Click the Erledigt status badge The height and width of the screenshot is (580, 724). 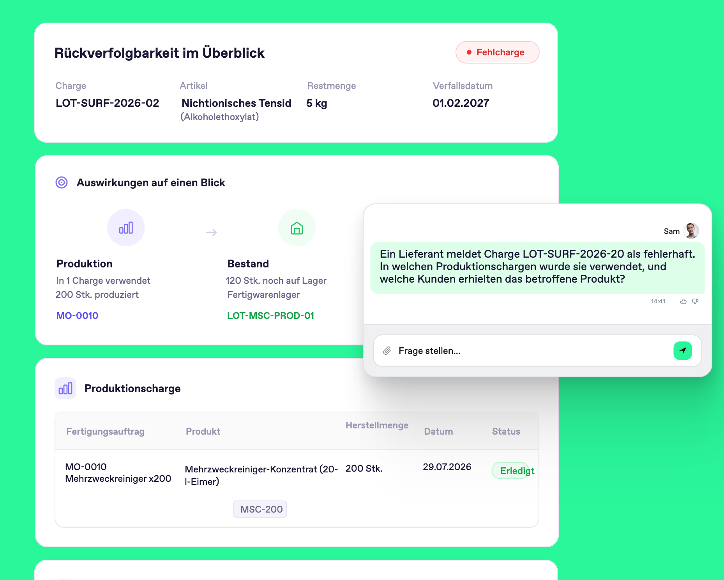click(x=513, y=471)
